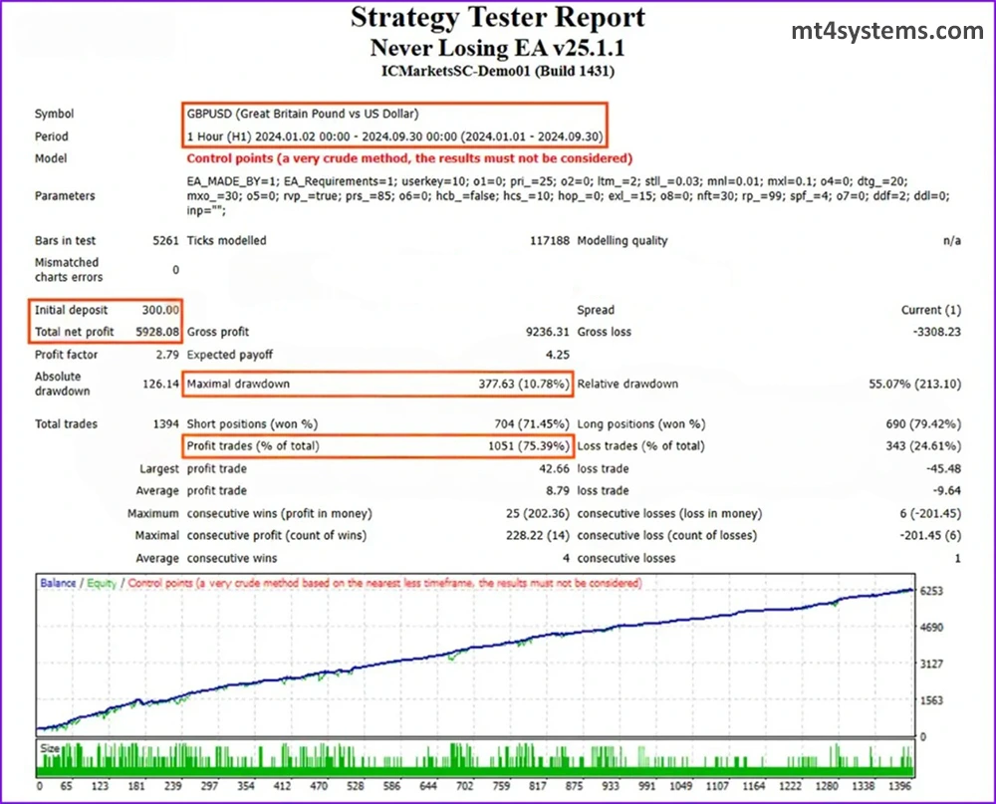Click the ICMarketsSC-Demo01 build subtitle
The height and width of the screenshot is (804, 996).
point(497,71)
